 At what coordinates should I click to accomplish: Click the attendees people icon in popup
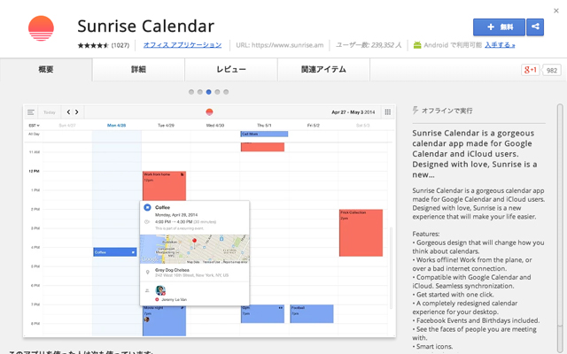click(147, 290)
